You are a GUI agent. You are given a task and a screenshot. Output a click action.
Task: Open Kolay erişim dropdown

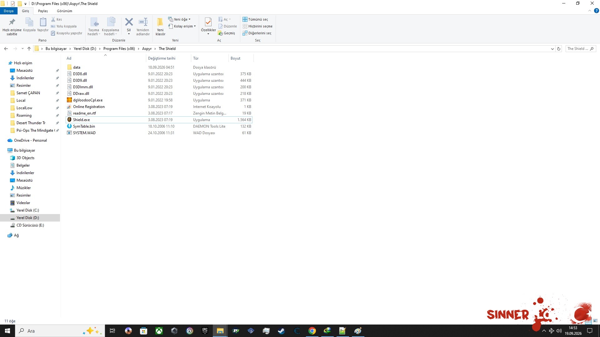182,26
